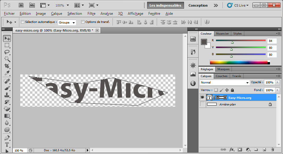This screenshot has width=283, height=154.
Task: Open the Filtre menu
Action: click(x=91, y=14)
